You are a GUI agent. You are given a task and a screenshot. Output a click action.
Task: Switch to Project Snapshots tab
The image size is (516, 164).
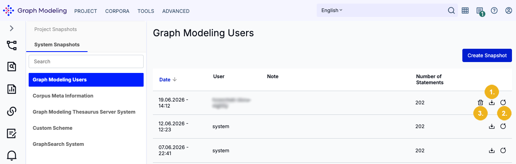tap(56, 29)
